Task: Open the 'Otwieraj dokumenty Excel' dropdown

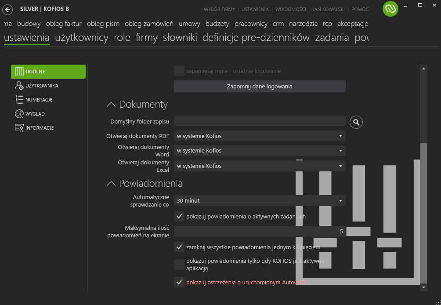Action: 260,166
